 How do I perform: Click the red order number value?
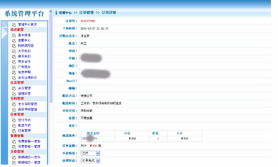(x=88, y=21)
